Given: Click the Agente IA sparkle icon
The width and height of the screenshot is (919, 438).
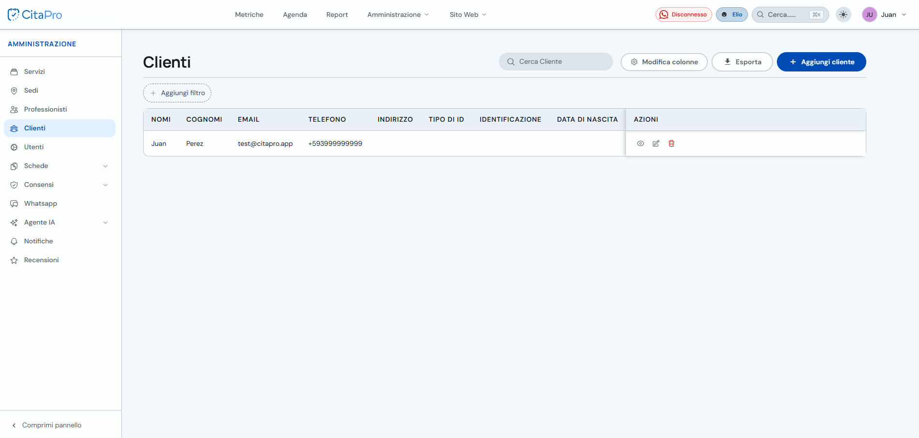Looking at the screenshot, I should click(14, 222).
